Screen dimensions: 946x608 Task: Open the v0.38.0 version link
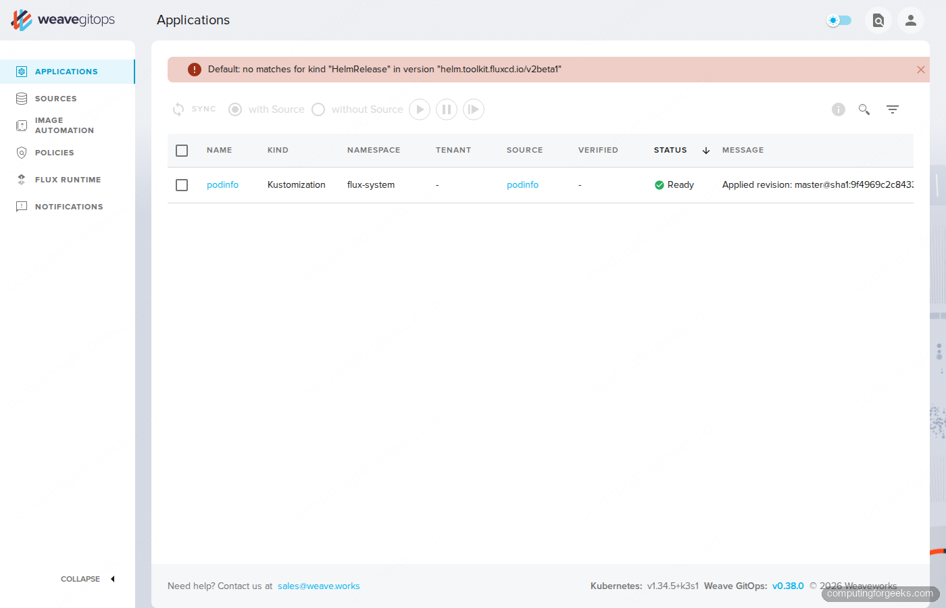788,586
